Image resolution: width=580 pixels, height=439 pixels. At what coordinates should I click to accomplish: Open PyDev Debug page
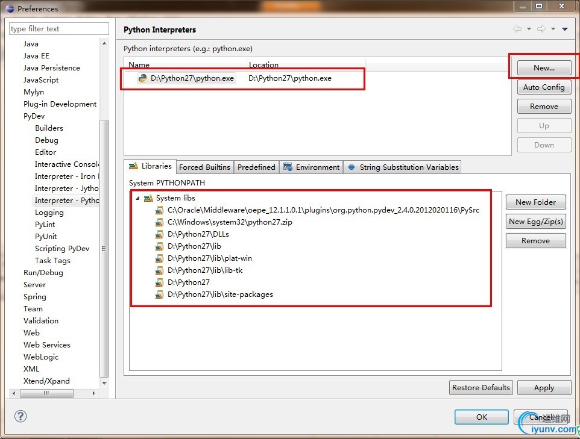pos(46,140)
